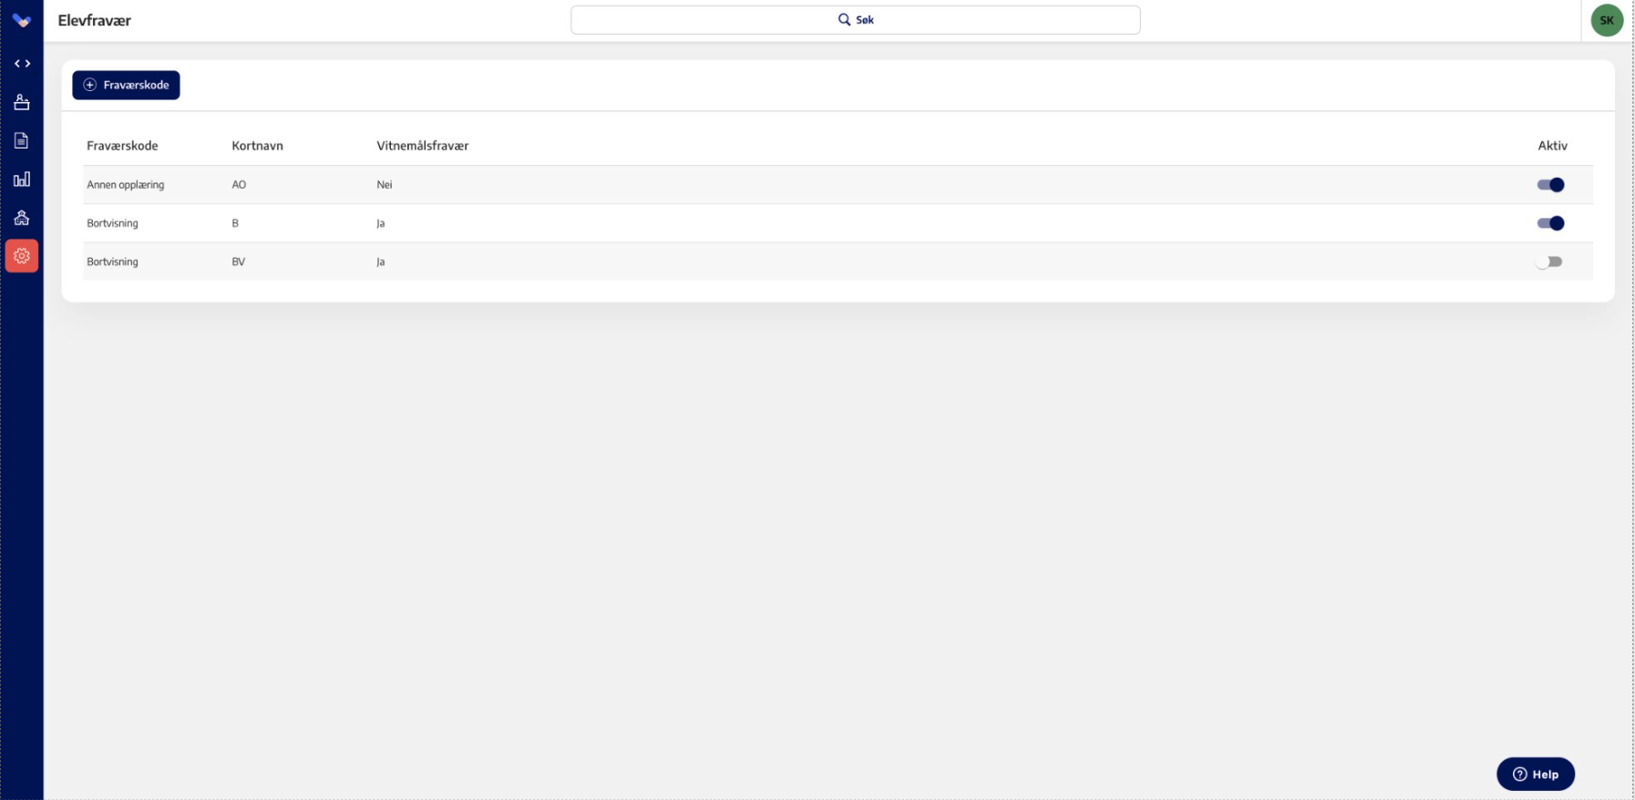Open the settings gear in sidebar
Image resolution: width=1635 pixels, height=800 pixels.
click(22, 256)
